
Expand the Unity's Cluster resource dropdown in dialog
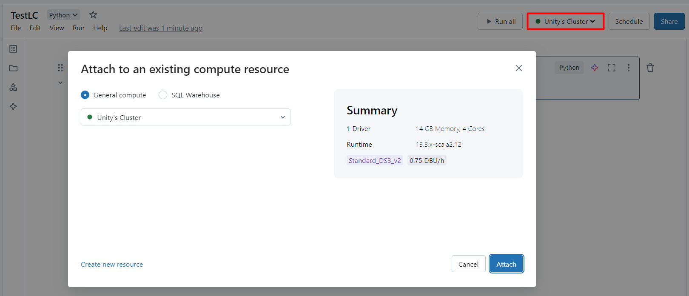[185, 117]
